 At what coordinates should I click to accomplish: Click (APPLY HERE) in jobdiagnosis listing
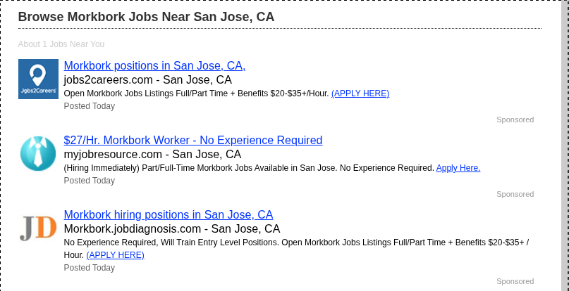point(115,255)
